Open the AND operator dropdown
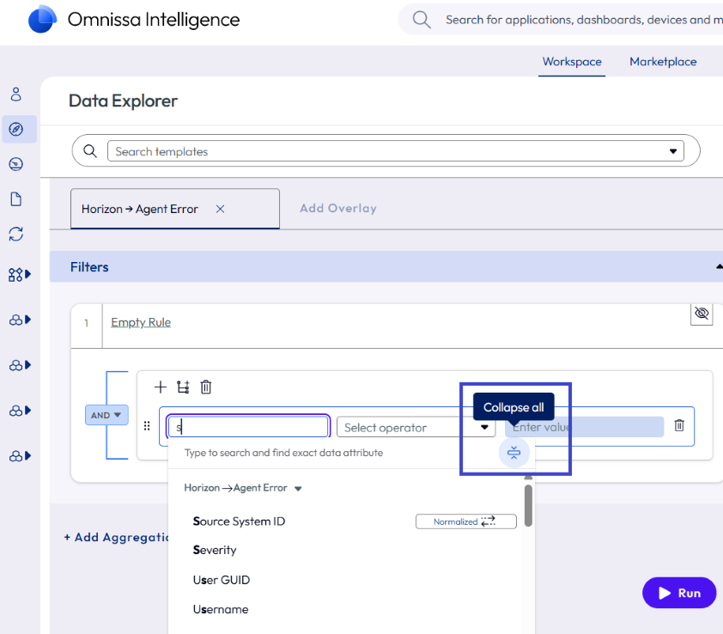This screenshot has width=723, height=634. point(106,415)
